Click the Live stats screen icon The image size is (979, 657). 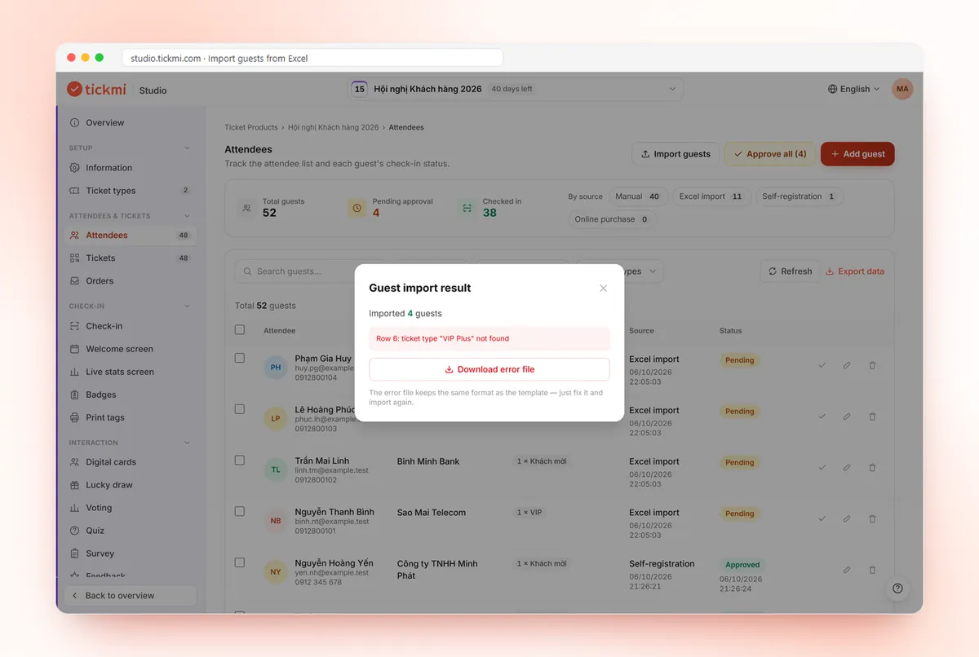75,372
